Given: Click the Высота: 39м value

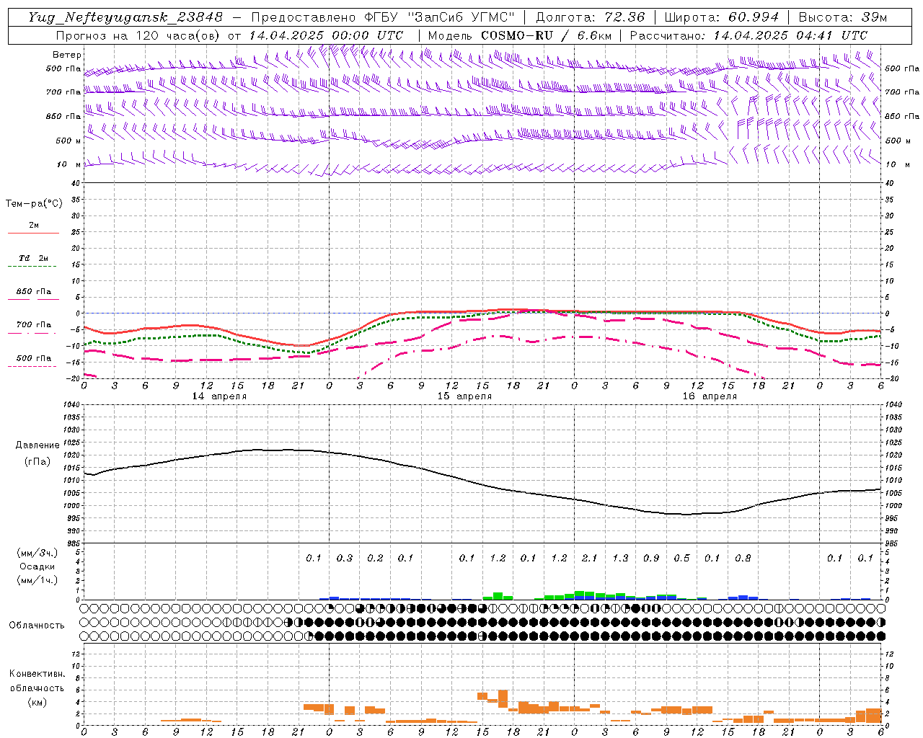Looking at the screenshot, I should 843,17.
